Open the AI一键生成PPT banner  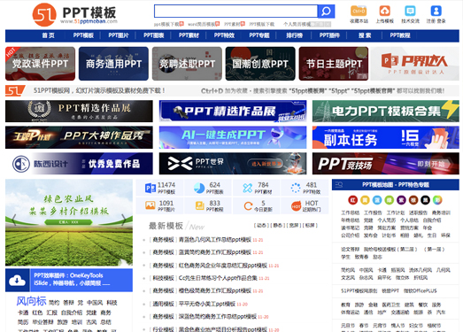pos(233,137)
